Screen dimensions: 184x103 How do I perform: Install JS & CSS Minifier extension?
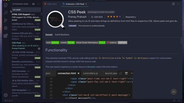coord(38,86)
